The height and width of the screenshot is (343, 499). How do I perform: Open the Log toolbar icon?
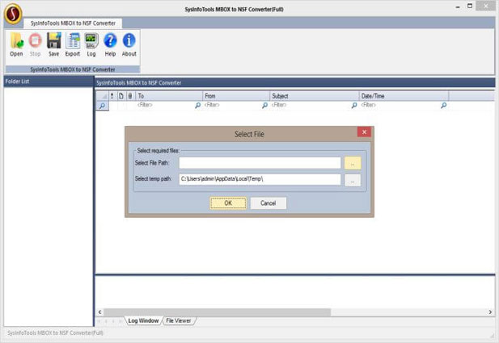point(91,44)
